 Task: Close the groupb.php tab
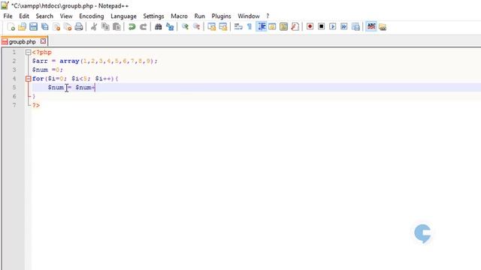(x=44, y=41)
